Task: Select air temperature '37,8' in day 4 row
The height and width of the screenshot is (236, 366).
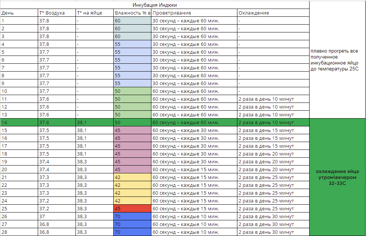Action: pos(57,44)
